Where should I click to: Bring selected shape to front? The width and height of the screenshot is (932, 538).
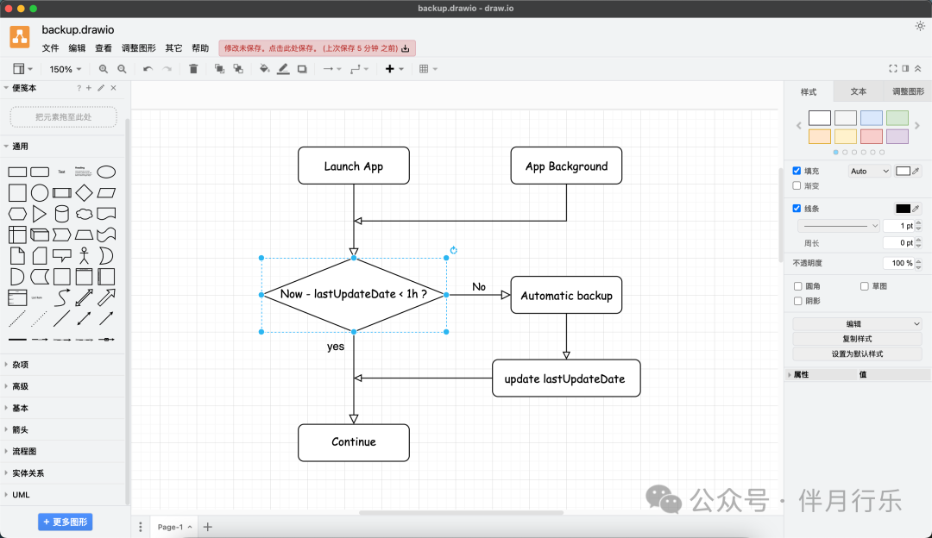(x=219, y=69)
